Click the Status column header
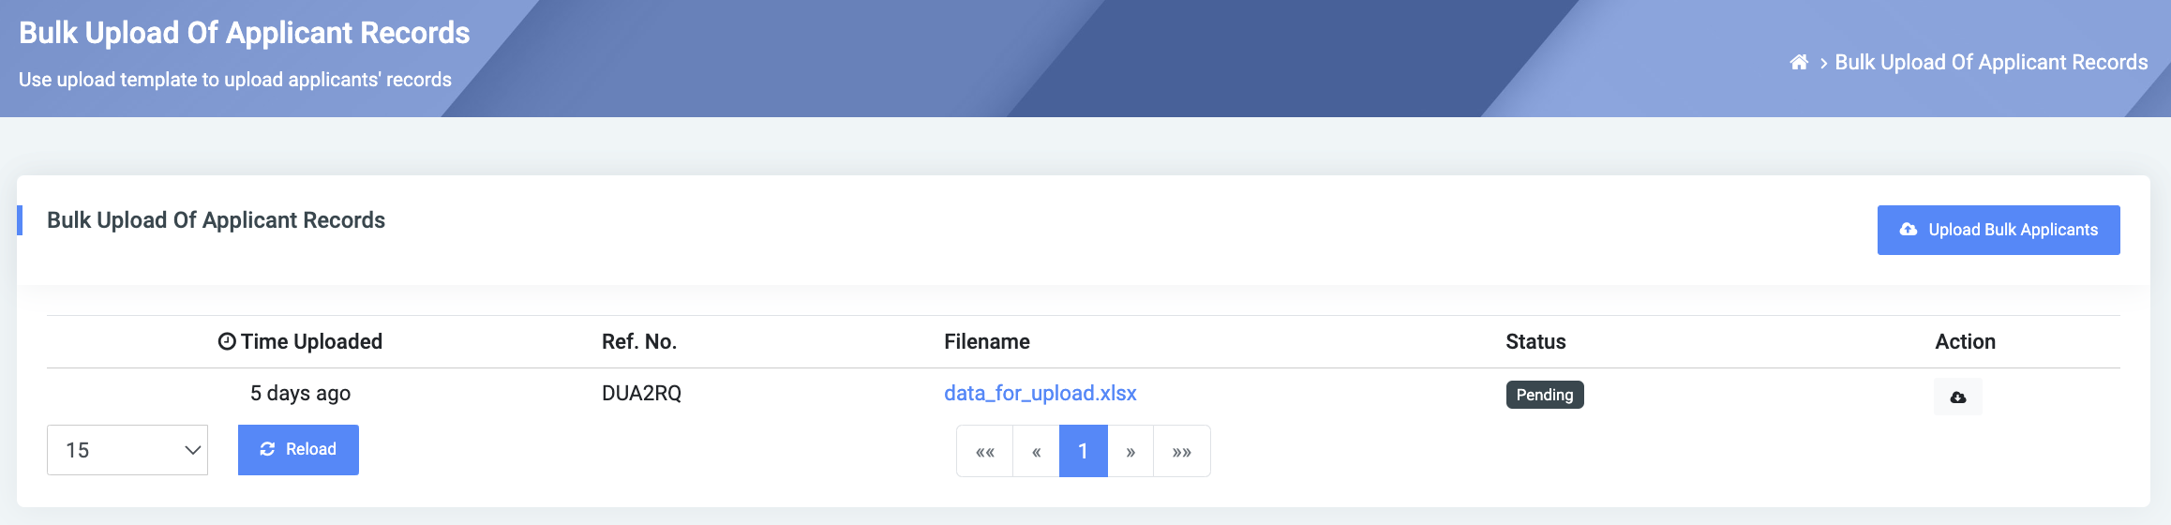This screenshot has height=525, width=2171. click(1535, 341)
